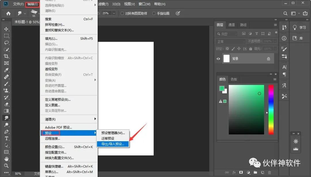The height and width of the screenshot is (177, 311).
Task: Add a layer mask with the mask icon
Action: click(x=241, y=172)
